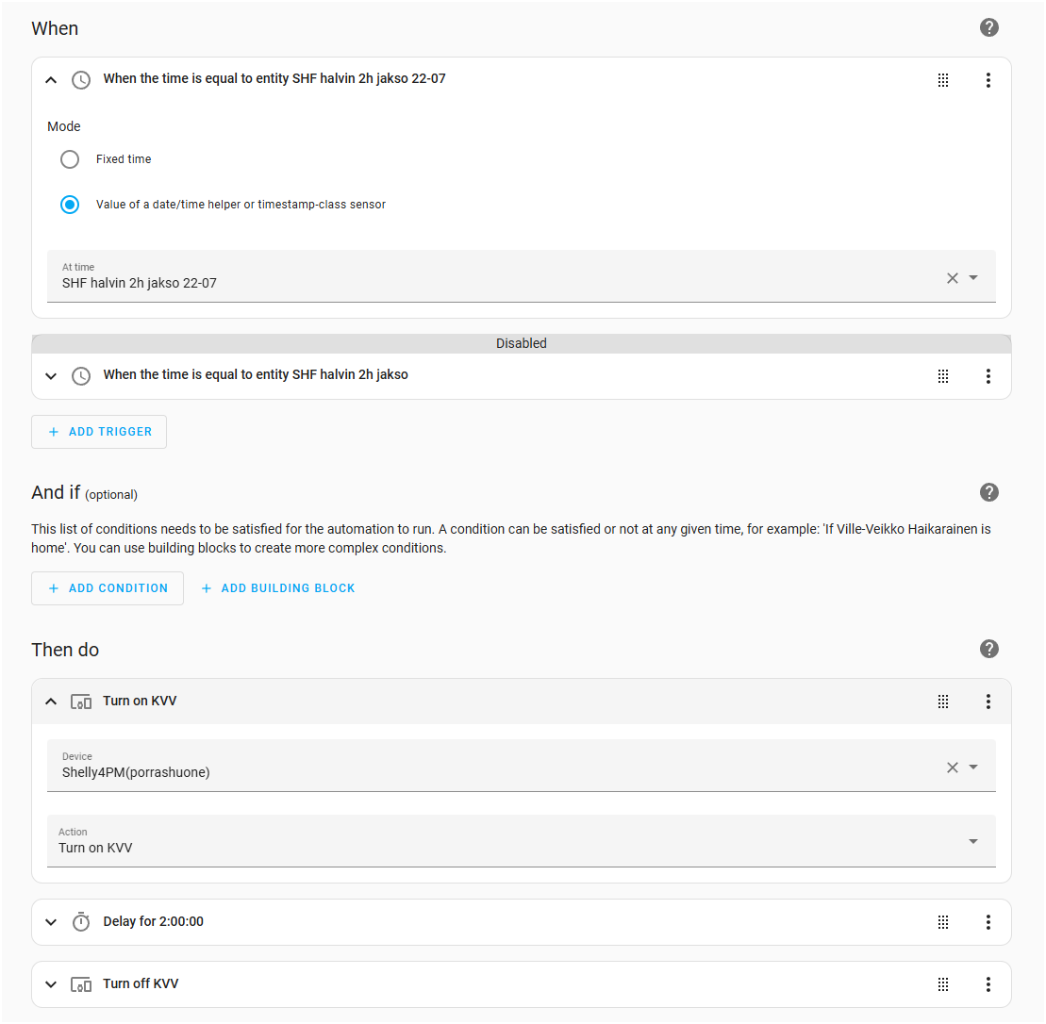Open help for the When section
The image size is (1046, 1024).
(x=988, y=27)
